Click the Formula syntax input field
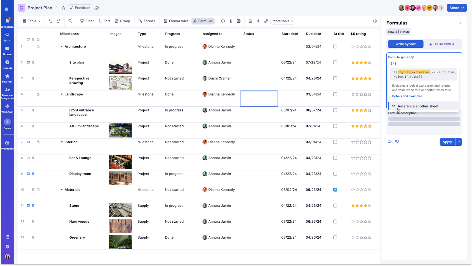The width and height of the screenshot is (472, 266). tap(424, 63)
